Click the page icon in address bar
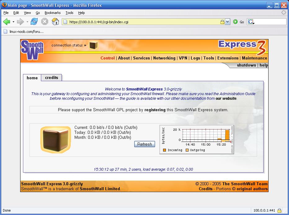289x215 pixels. (x=65, y=22)
